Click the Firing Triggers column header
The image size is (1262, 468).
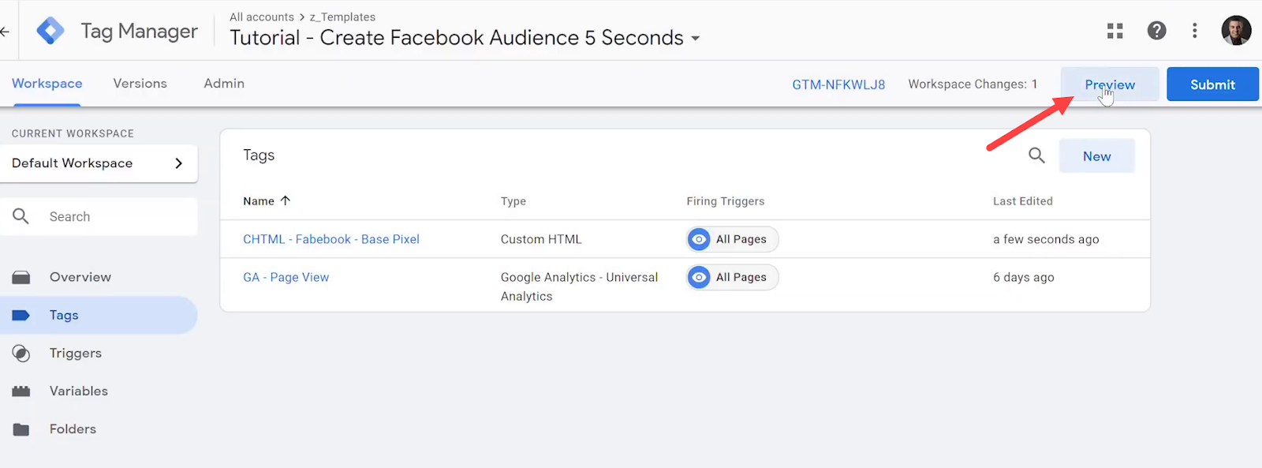[726, 201]
